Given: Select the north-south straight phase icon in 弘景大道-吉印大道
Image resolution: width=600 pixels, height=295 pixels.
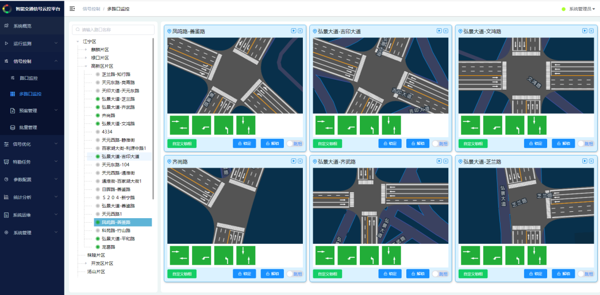Looking at the screenshot, I should pos(392,125).
